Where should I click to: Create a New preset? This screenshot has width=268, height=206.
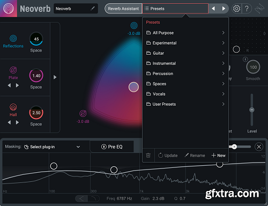click(x=219, y=156)
